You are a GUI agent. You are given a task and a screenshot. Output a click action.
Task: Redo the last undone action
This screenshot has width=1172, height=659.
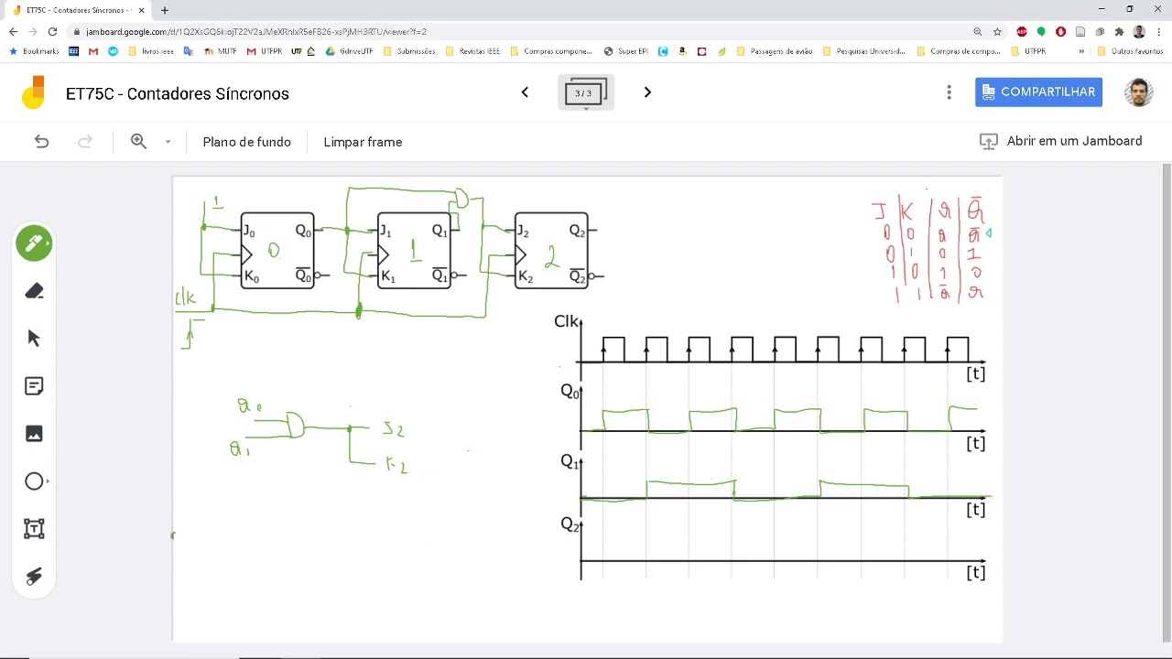click(85, 141)
